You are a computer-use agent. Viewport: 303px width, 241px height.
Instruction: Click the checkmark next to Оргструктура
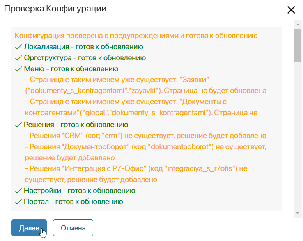(18, 58)
